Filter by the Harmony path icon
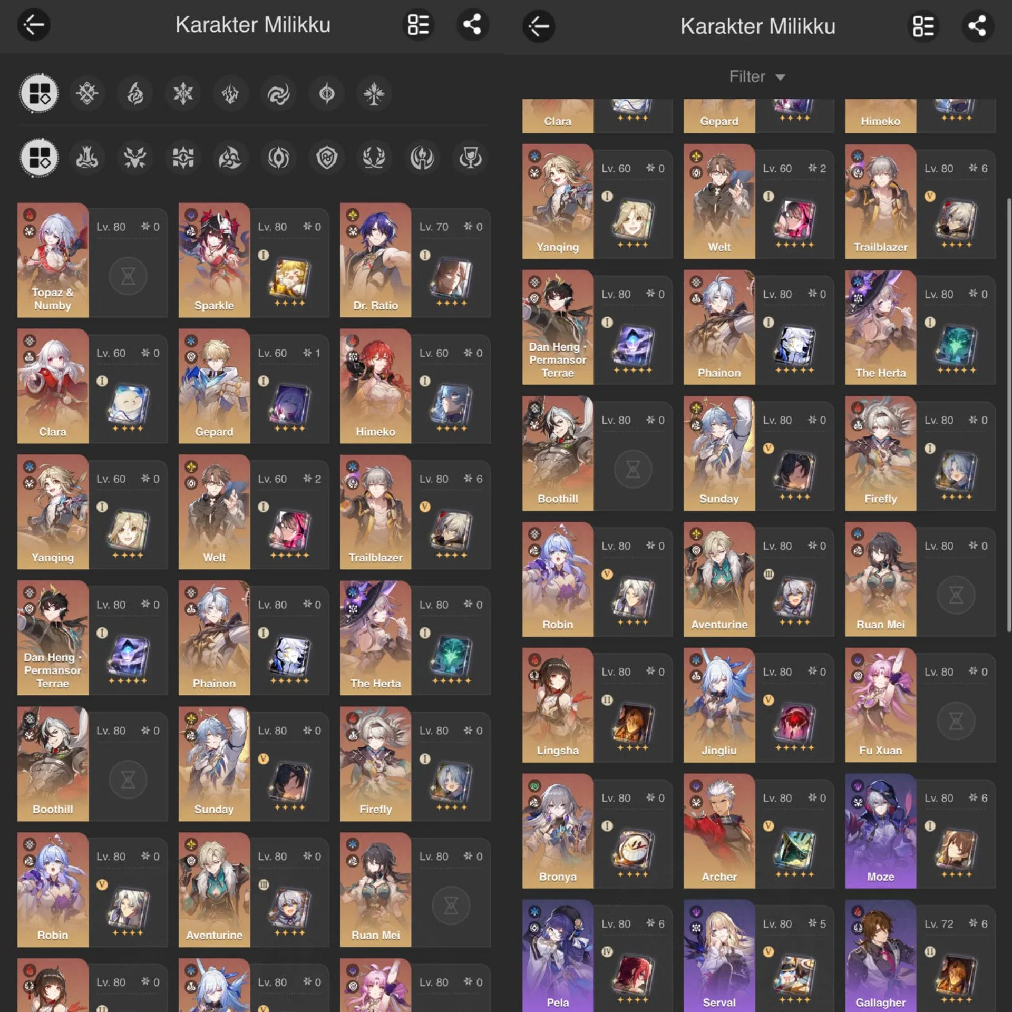 230,158
